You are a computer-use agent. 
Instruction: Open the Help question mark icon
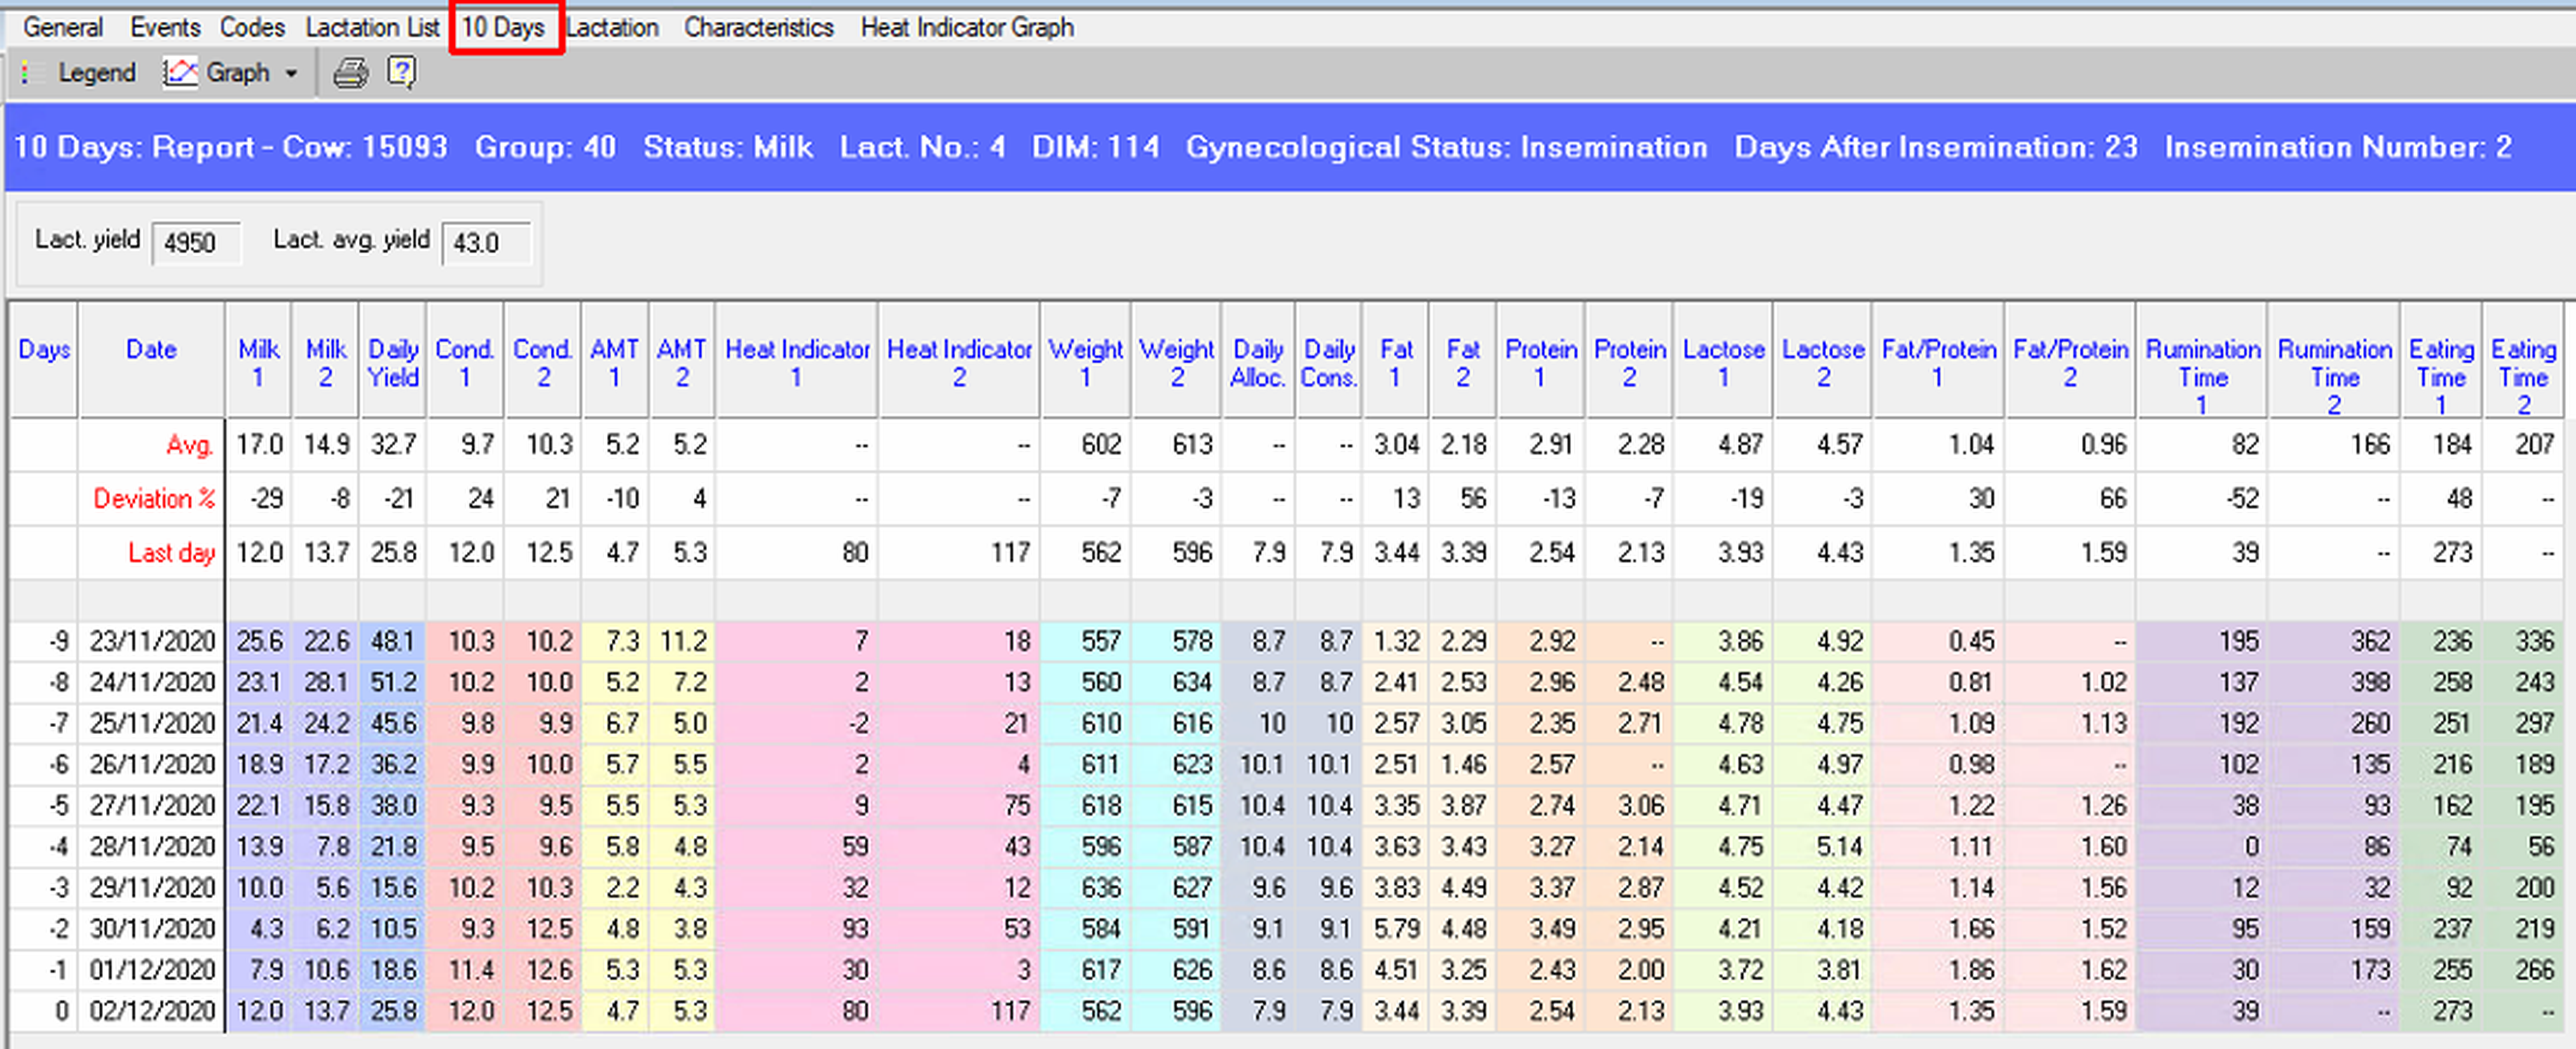[x=401, y=73]
